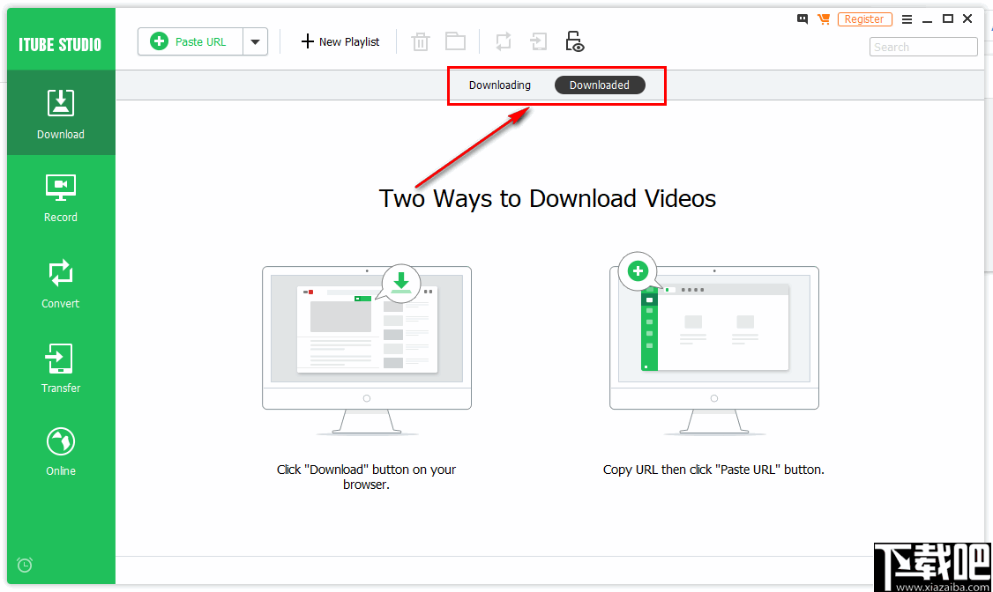This screenshot has width=993, height=592.
Task: Click inside the Search field
Action: tap(922, 46)
